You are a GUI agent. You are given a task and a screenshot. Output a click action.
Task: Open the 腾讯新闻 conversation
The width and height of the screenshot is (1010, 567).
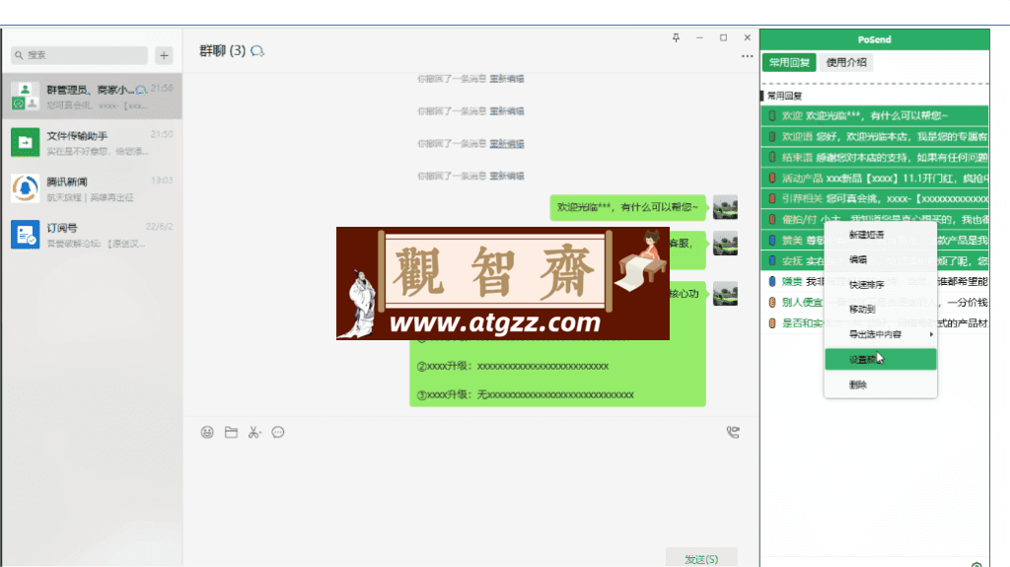tap(92, 188)
